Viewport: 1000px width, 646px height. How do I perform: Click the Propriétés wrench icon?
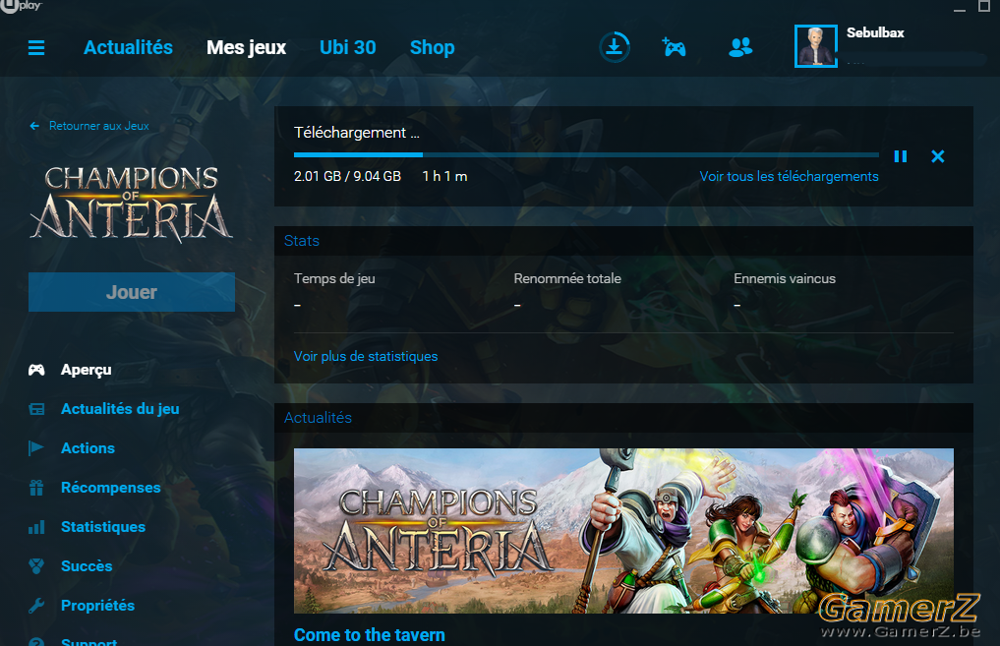click(36, 606)
